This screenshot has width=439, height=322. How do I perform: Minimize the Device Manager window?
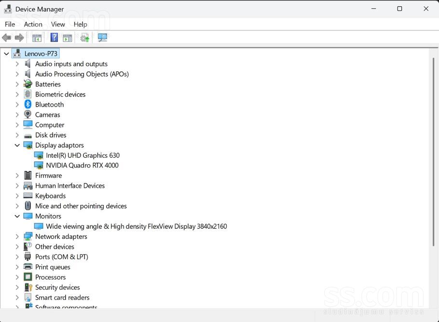tap(373, 9)
